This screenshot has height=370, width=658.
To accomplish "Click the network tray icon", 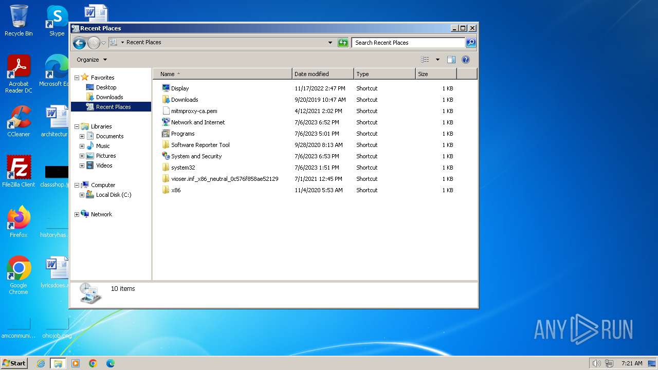I will click(x=609, y=363).
